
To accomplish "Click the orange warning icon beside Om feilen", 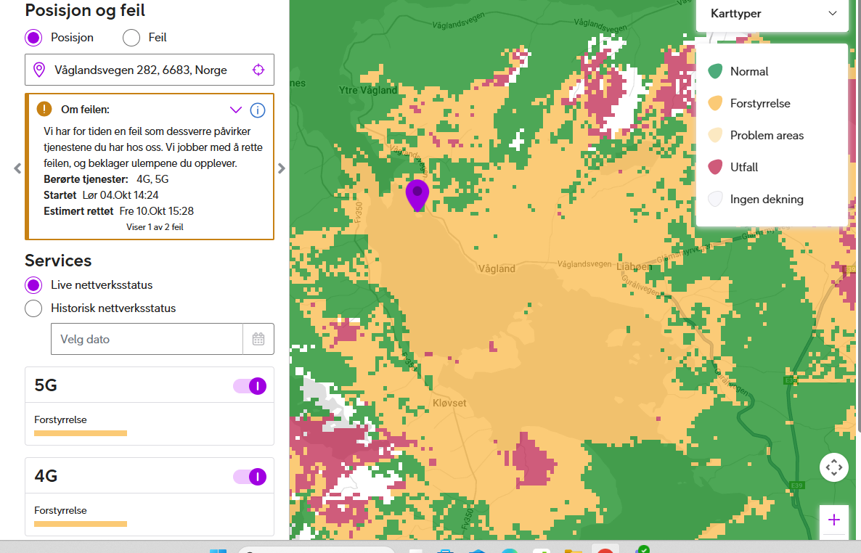I will pos(44,109).
